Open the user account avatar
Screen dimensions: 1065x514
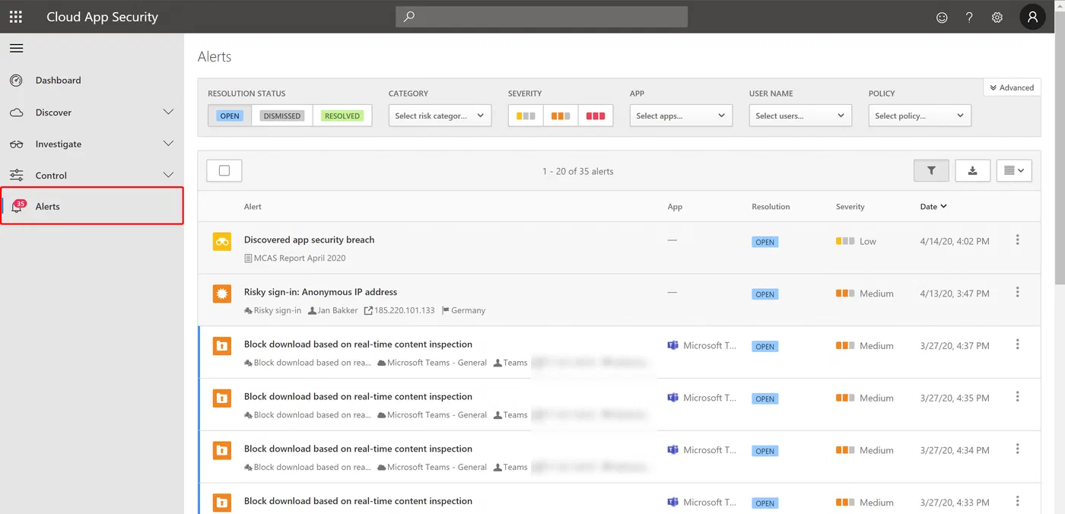pyautogui.click(x=1032, y=17)
